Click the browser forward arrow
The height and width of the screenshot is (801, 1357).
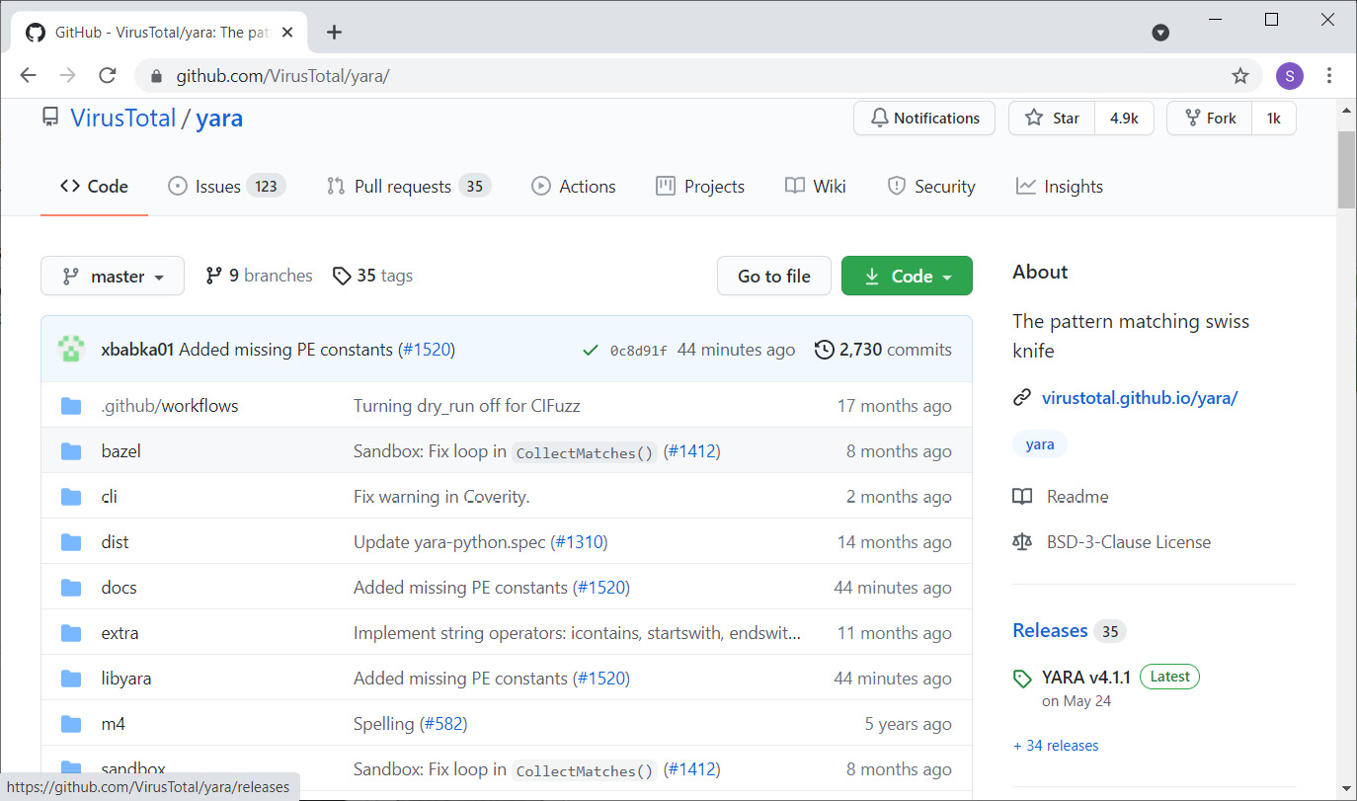67,75
